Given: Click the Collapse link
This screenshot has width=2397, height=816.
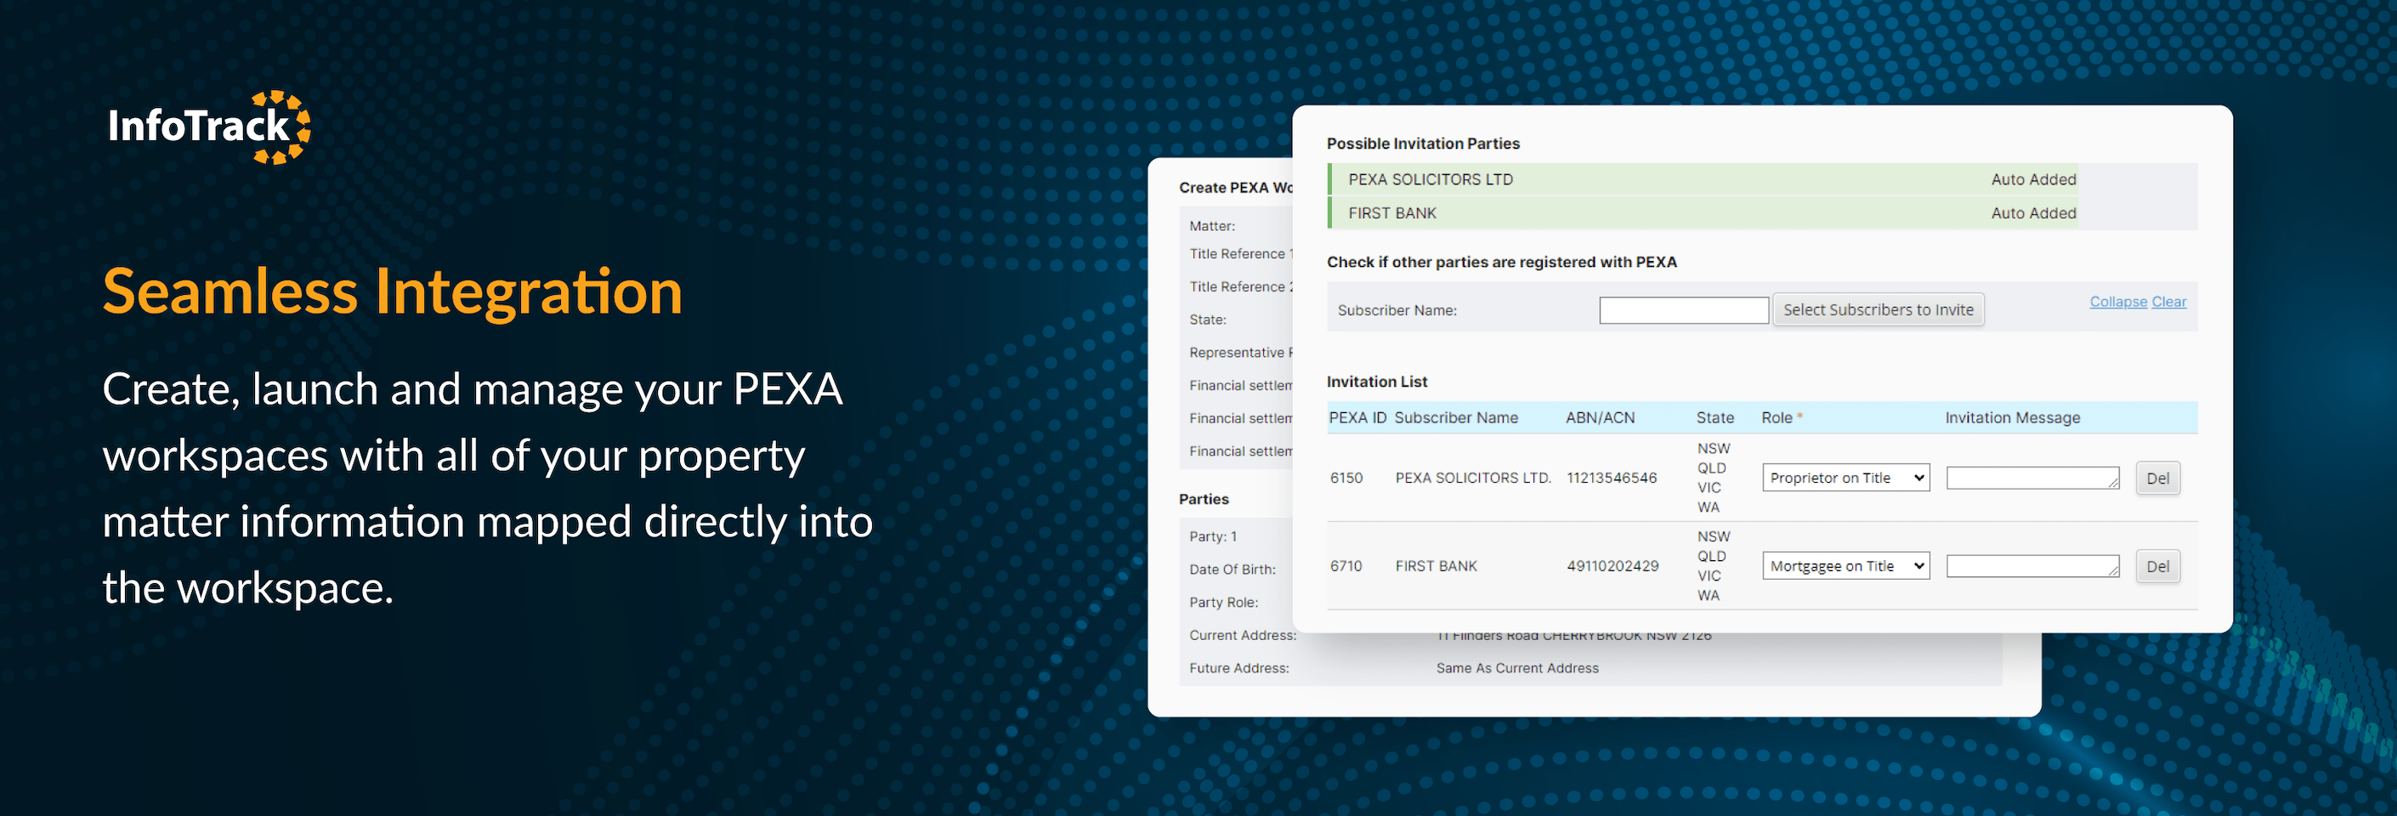Looking at the screenshot, I should coord(2118,302).
